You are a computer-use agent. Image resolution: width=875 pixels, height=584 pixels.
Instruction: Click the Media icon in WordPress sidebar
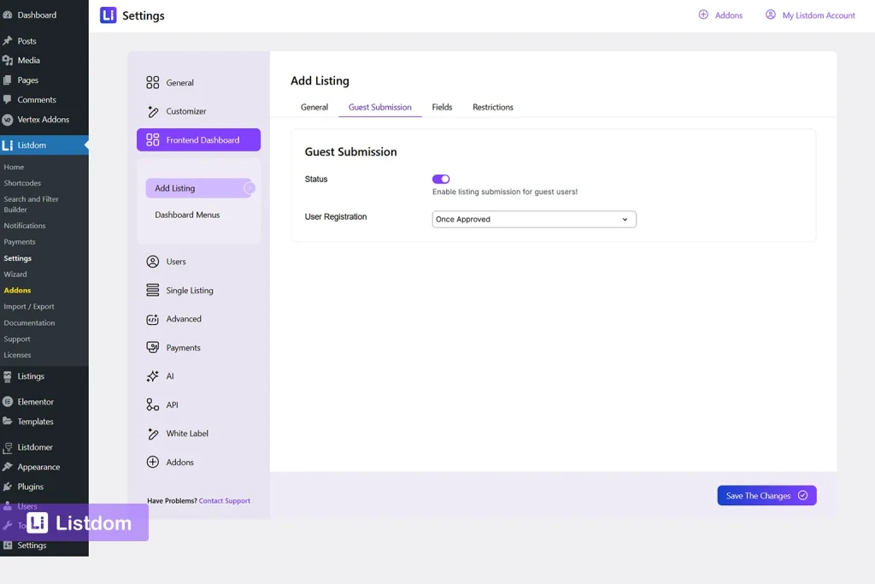coord(7,61)
